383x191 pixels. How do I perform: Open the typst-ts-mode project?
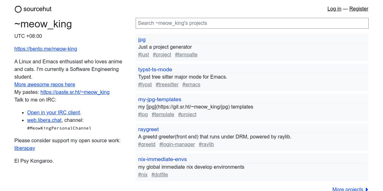pos(155,69)
